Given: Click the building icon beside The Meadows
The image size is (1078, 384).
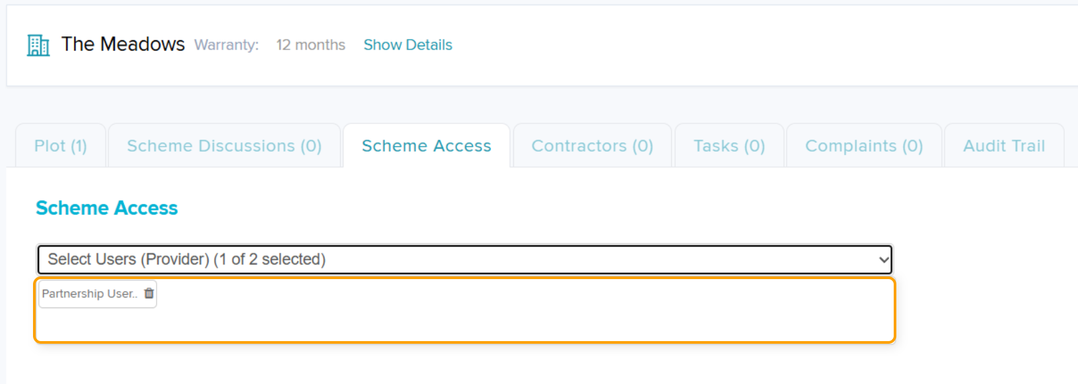Looking at the screenshot, I should tap(38, 45).
